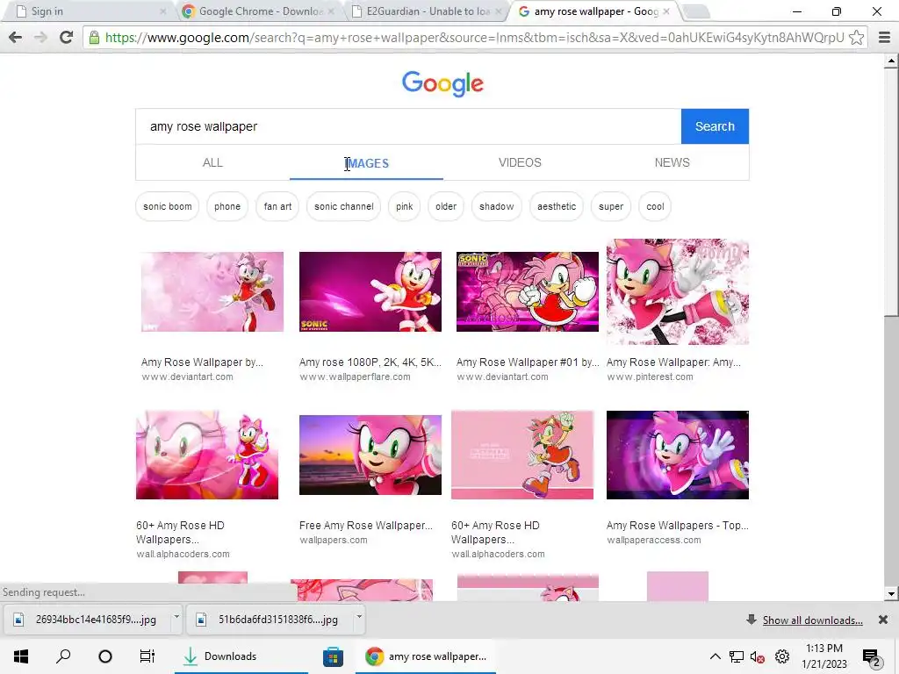Close the amy rose wallpaper tab

[x=665, y=11]
